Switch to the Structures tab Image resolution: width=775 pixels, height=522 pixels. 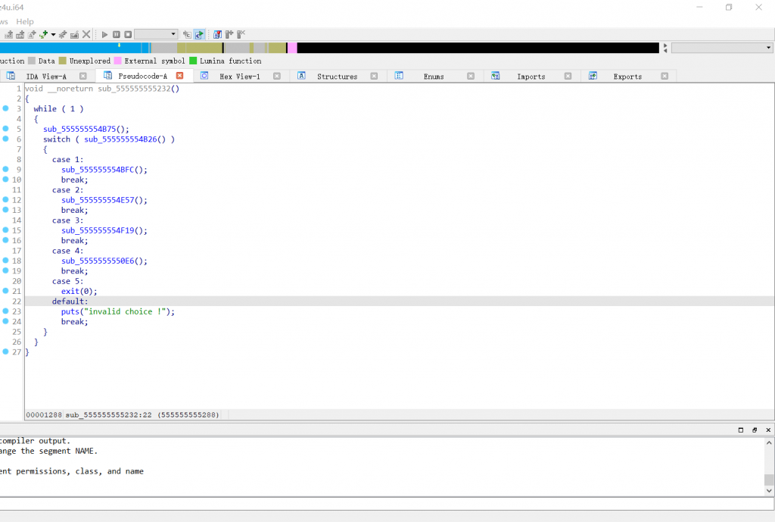pyautogui.click(x=337, y=77)
